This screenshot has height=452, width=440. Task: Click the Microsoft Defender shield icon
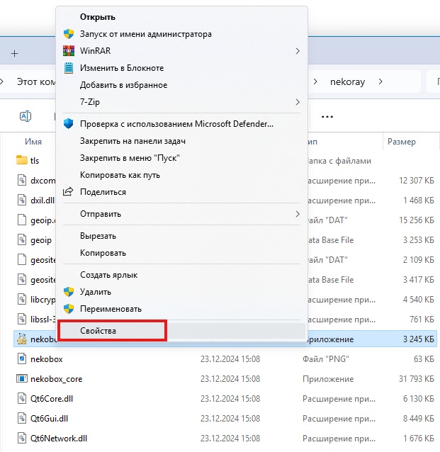pos(69,124)
